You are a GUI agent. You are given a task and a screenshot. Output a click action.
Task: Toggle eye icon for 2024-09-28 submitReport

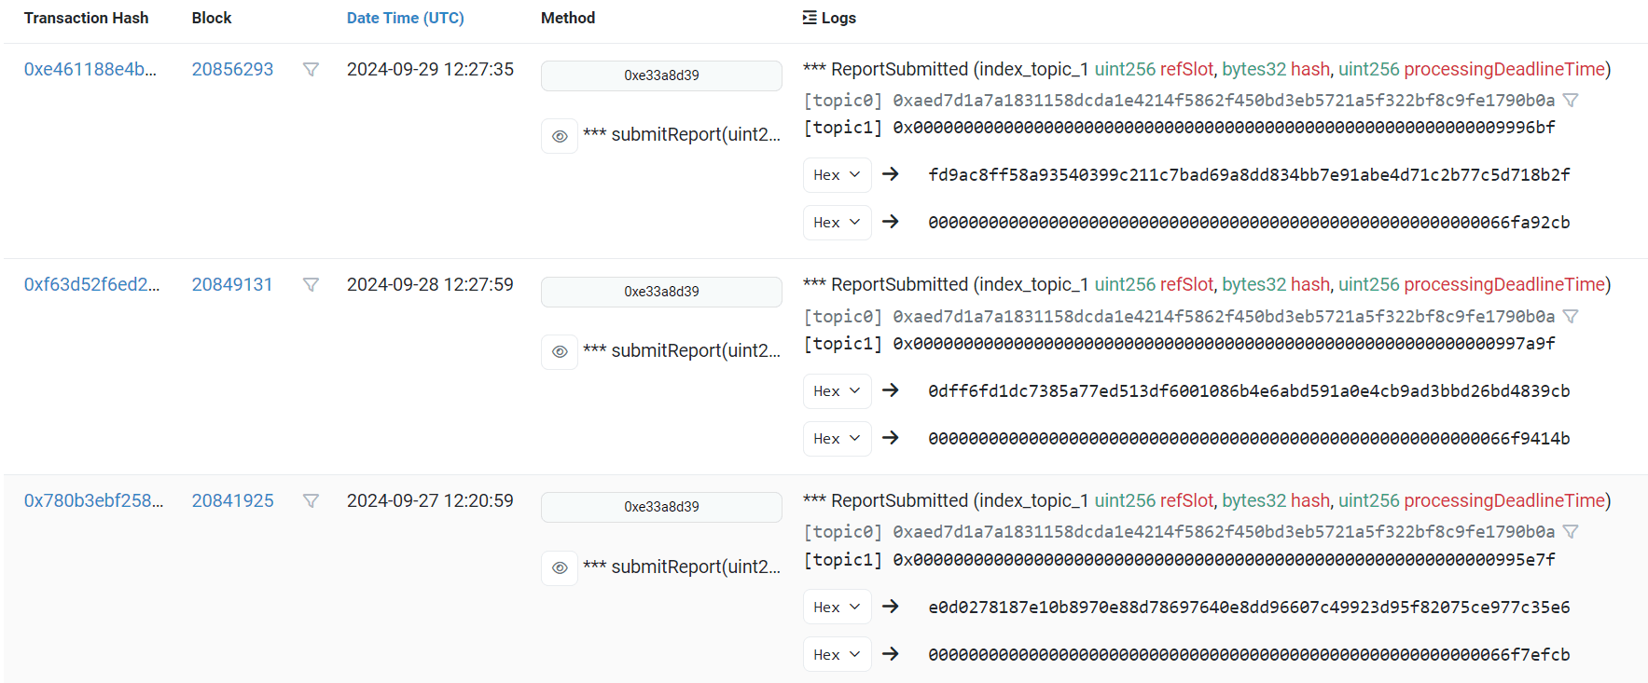pyautogui.click(x=560, y=352)
